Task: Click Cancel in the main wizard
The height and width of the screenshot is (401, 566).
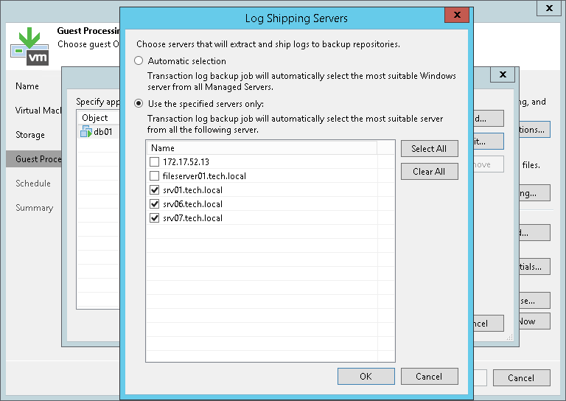Action: pyautogui.click(x=520, y=378)
